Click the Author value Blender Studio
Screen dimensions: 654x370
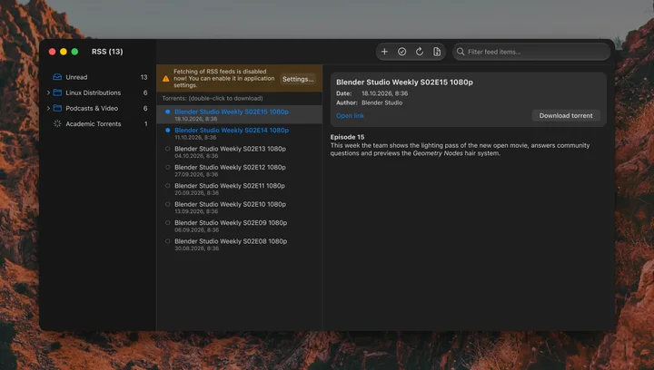pyautogui.click(x=381, y=102)
